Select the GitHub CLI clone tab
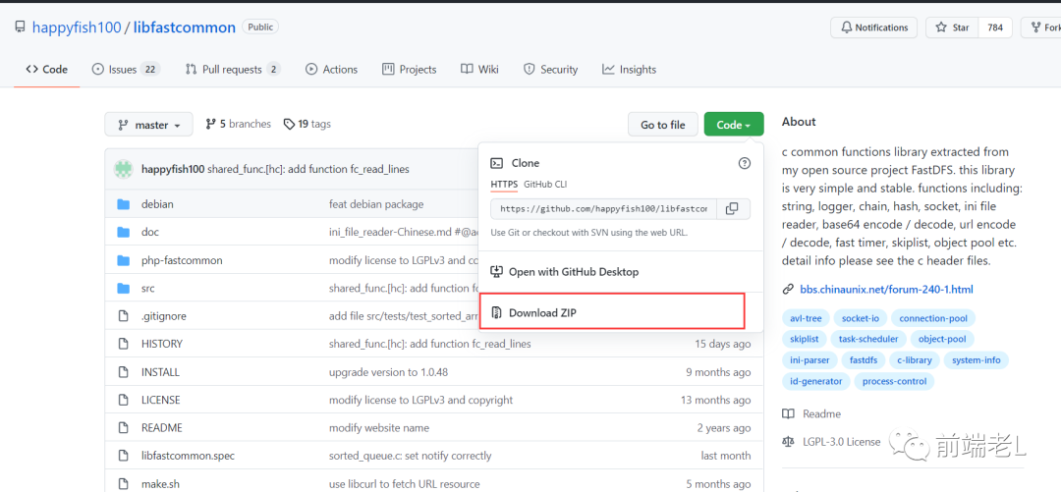The height and width of the screenshot is (492, 1061). 546,184
